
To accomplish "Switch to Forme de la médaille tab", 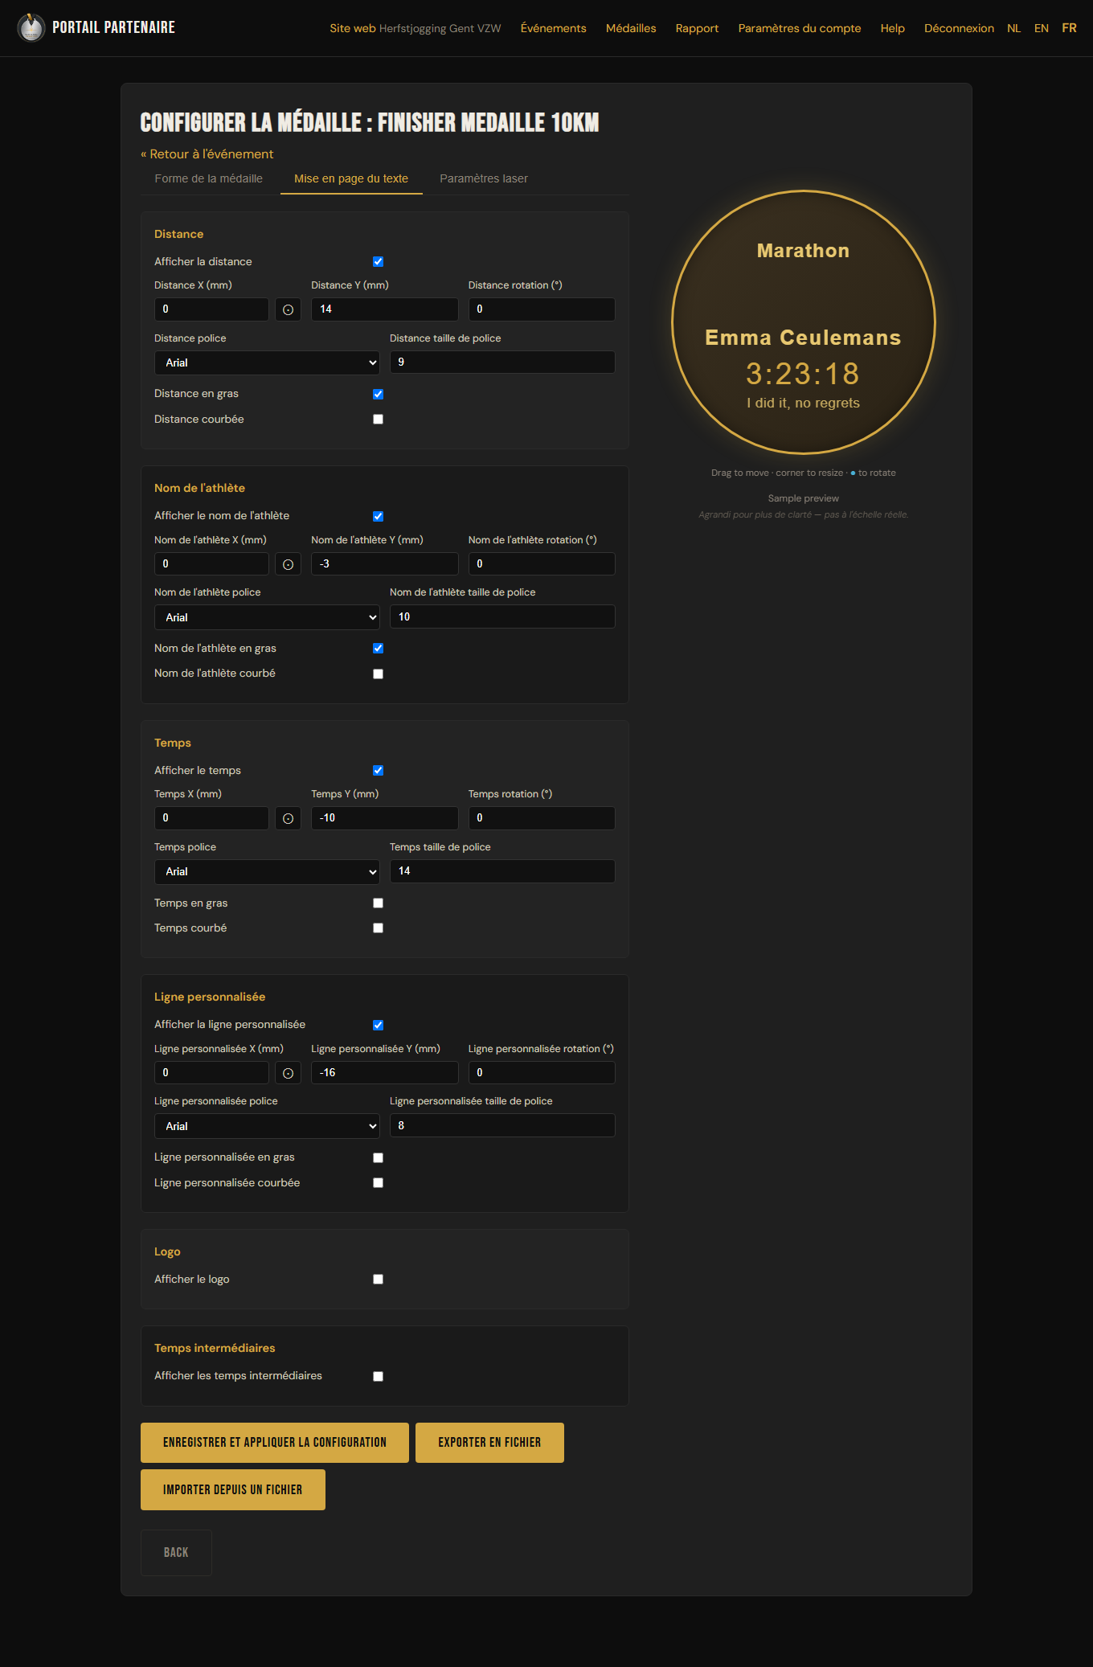I will [209, 178].
